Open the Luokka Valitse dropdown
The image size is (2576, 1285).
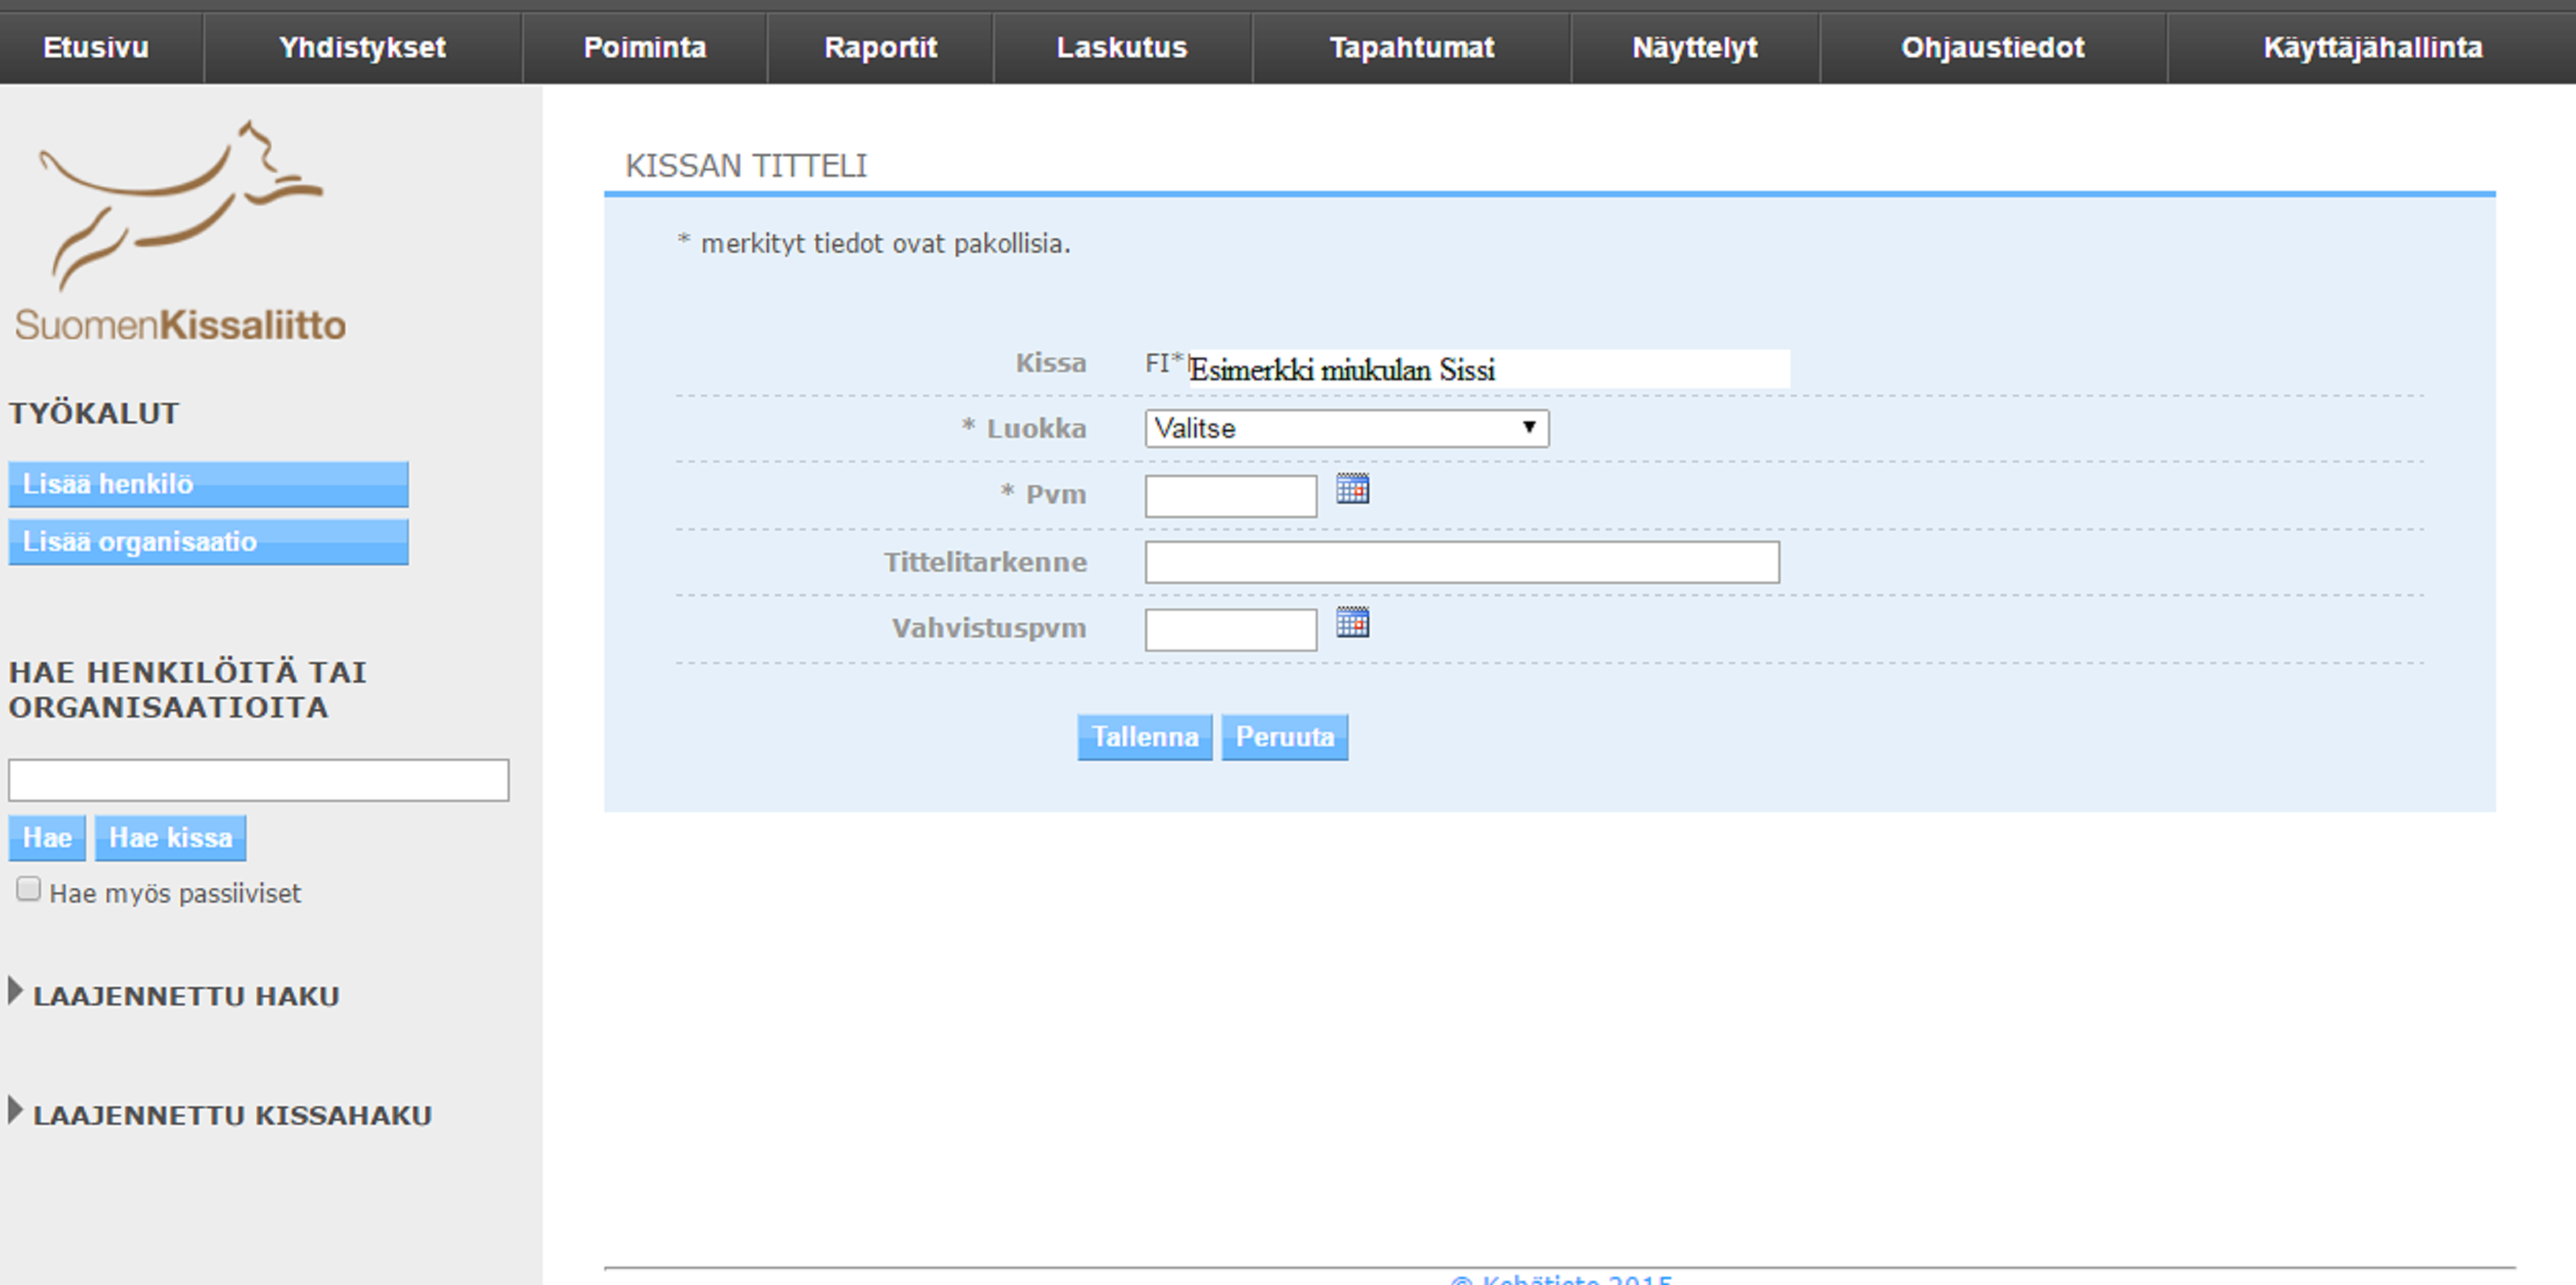(1346, 428)
